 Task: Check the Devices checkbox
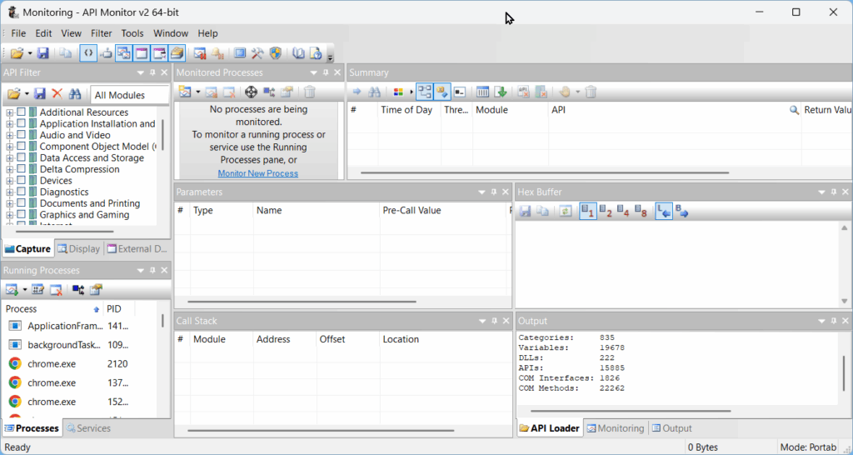pos(21,180)
